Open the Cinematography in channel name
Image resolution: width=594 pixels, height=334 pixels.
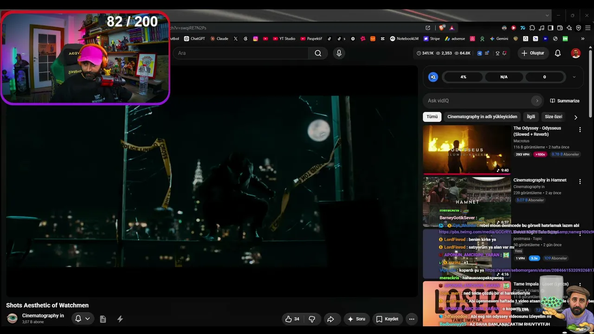coord(43,315)
